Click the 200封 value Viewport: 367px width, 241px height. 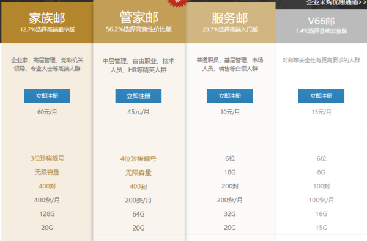[230, 186]
